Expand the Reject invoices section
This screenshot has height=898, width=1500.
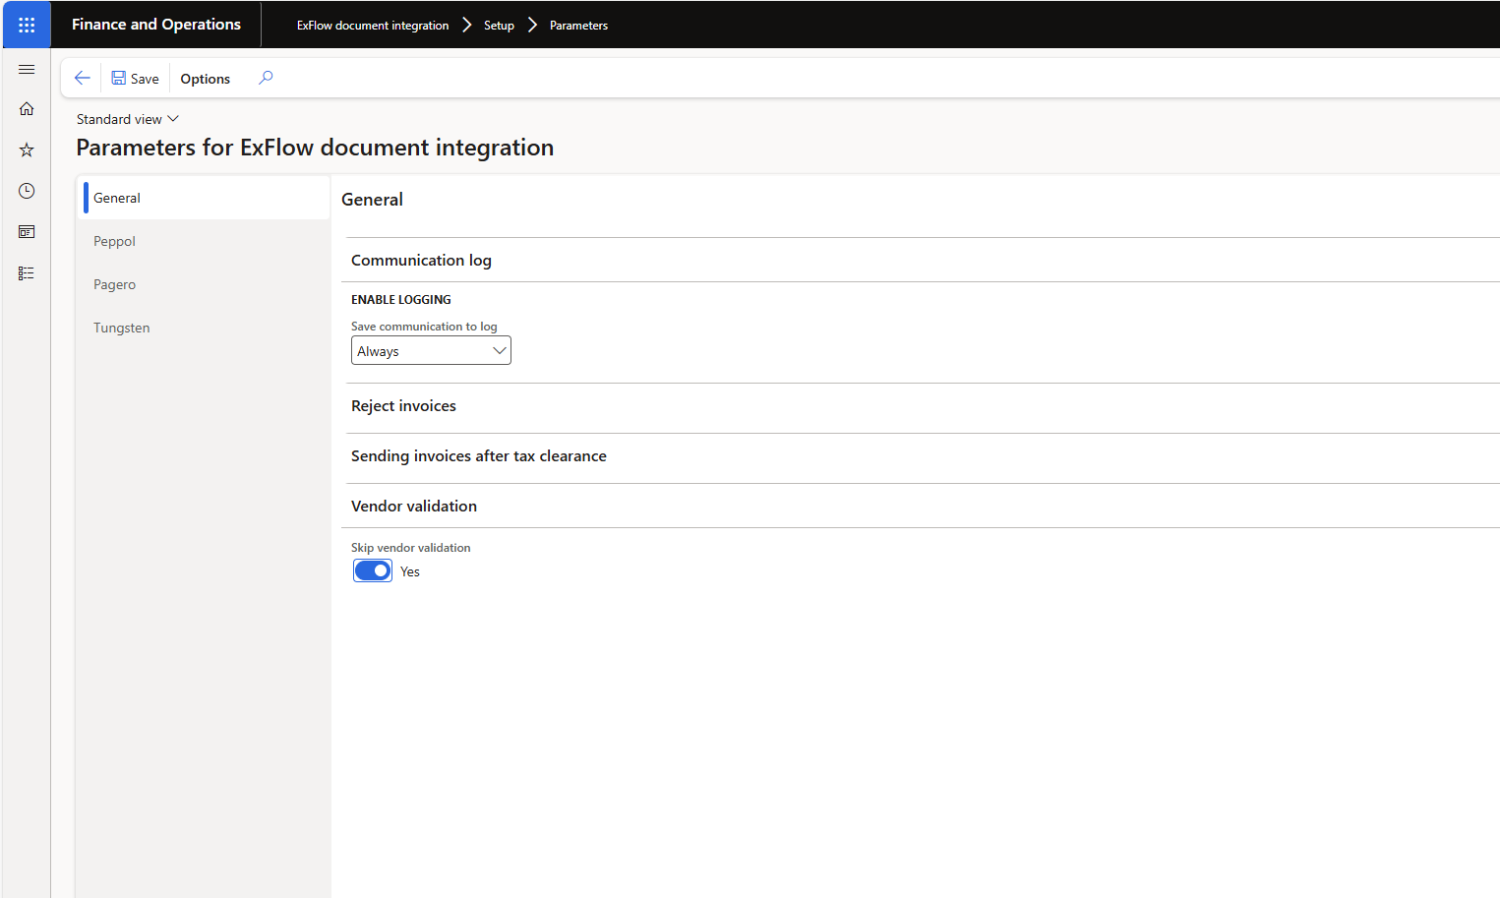point(403,406)
